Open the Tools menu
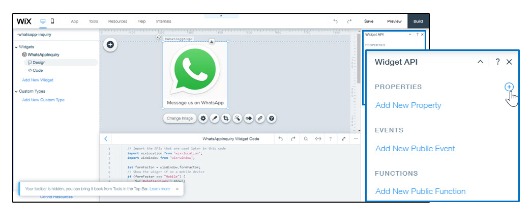 coord(93,21)
